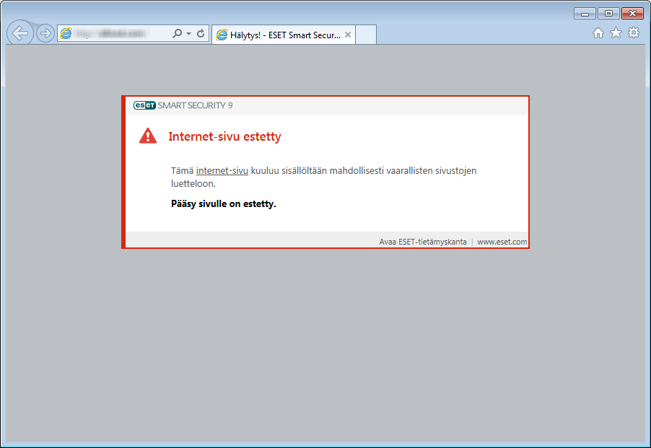The width and height of the screenshot is (651, 448).
Task: Click the underlined internet-sivu link
Action: pos(222,170)
